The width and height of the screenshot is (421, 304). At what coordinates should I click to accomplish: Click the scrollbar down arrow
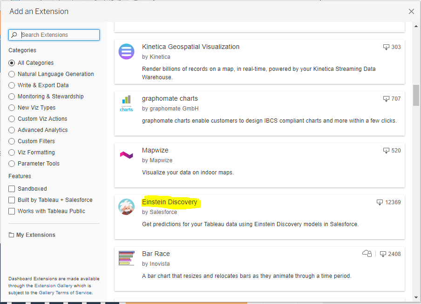(x=416, y=297)
